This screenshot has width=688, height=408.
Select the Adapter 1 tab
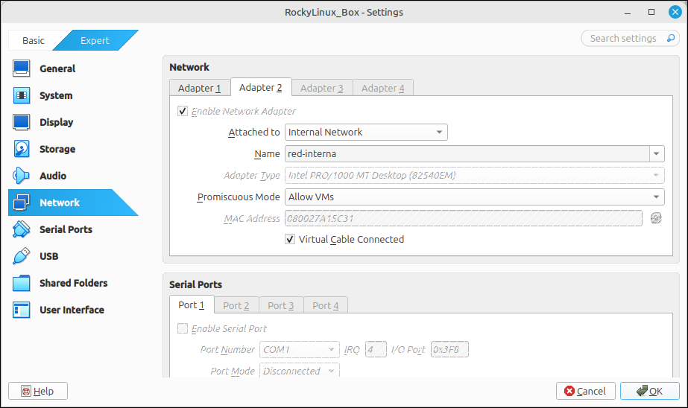pos(200,88)
